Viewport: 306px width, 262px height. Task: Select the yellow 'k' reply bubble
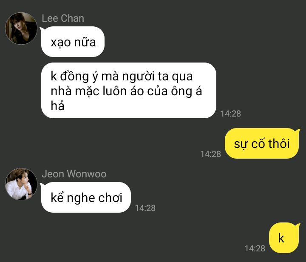click(x=284, y=238)
